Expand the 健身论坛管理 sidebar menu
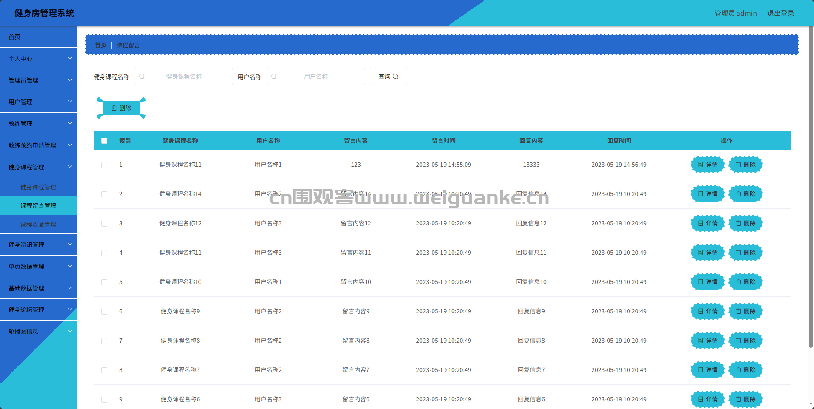This screenshot has height=409, width=814. pos(38,310)
